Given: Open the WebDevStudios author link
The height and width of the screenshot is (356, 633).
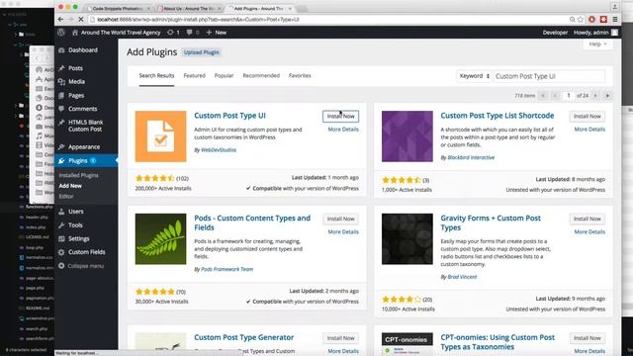Looking at the screenshot, I should (x=219, y=149).
